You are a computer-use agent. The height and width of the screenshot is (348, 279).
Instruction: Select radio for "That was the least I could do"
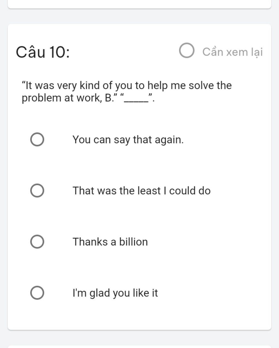[x=37, y=191]
